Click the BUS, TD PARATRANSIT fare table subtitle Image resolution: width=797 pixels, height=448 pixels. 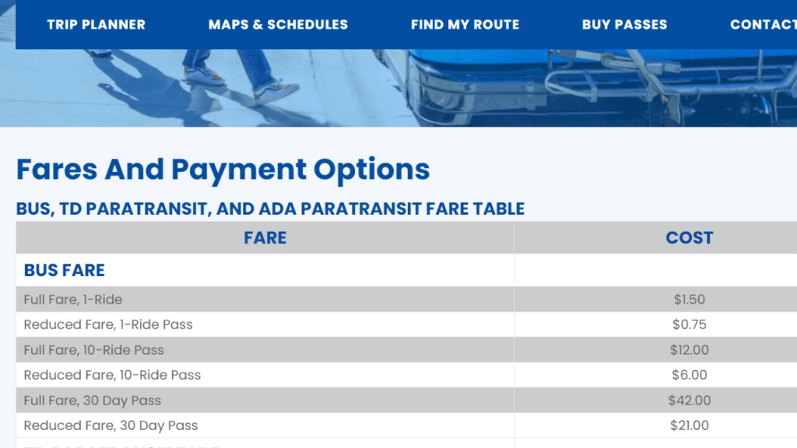click(x=270, y=208)
